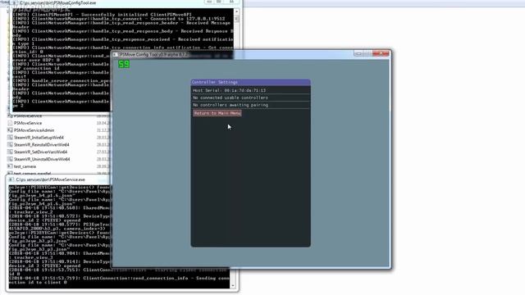Click the PSMoveConfigTool console scrollbar up arrow
Image resolution: width=525 pixels, height=295 pixels.
tap(237, 11)
